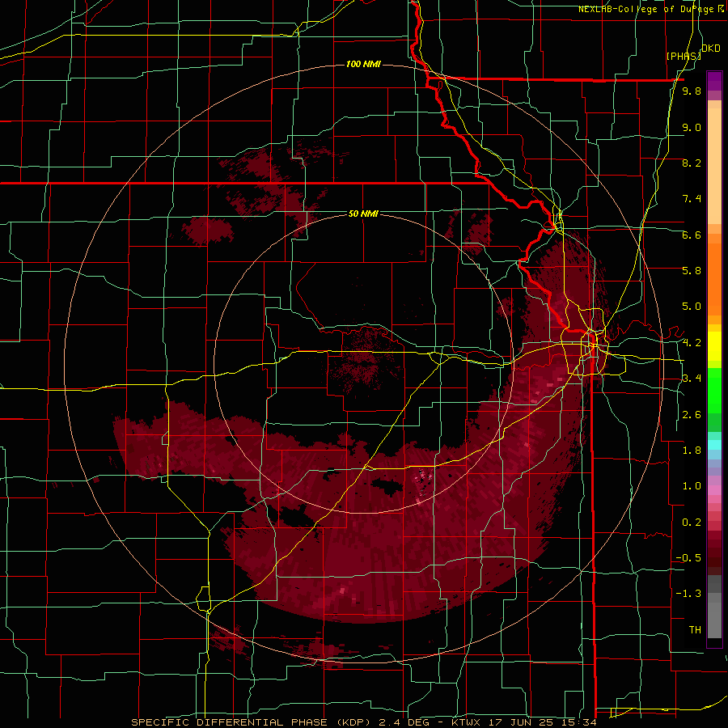Click the 8.2 scale value
This screenshot has width=728, height=728.
point(692,163)
